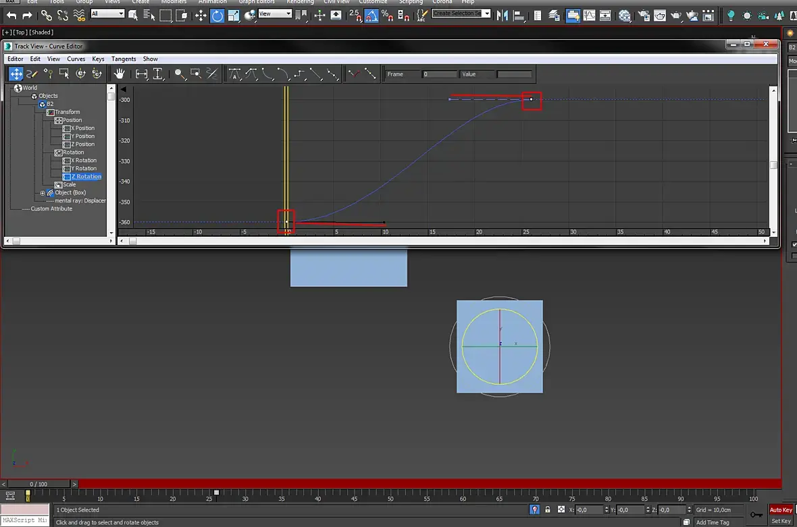Select the Y Rotation track
This screenshot has width=797, height=527.
(x=84, y=169)
